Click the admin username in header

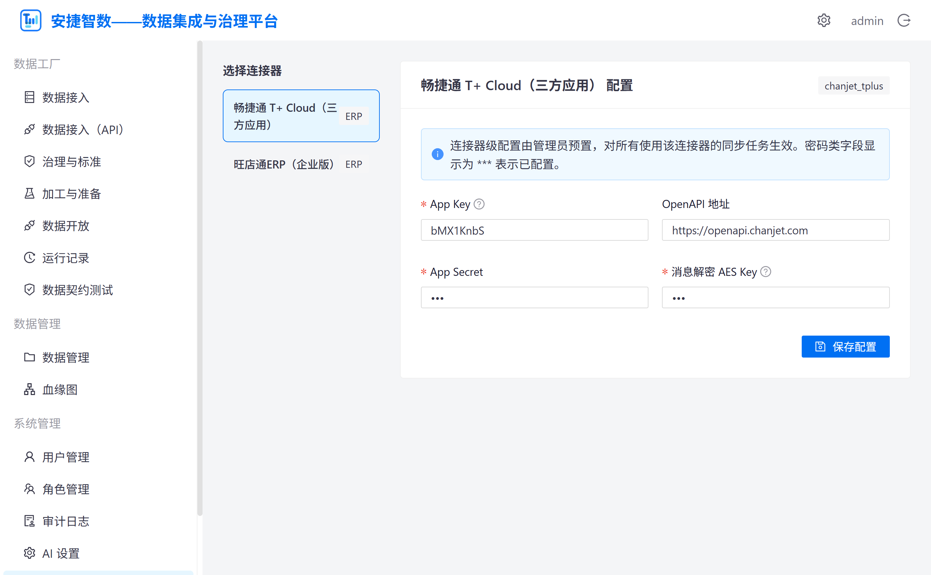point(867,21)
